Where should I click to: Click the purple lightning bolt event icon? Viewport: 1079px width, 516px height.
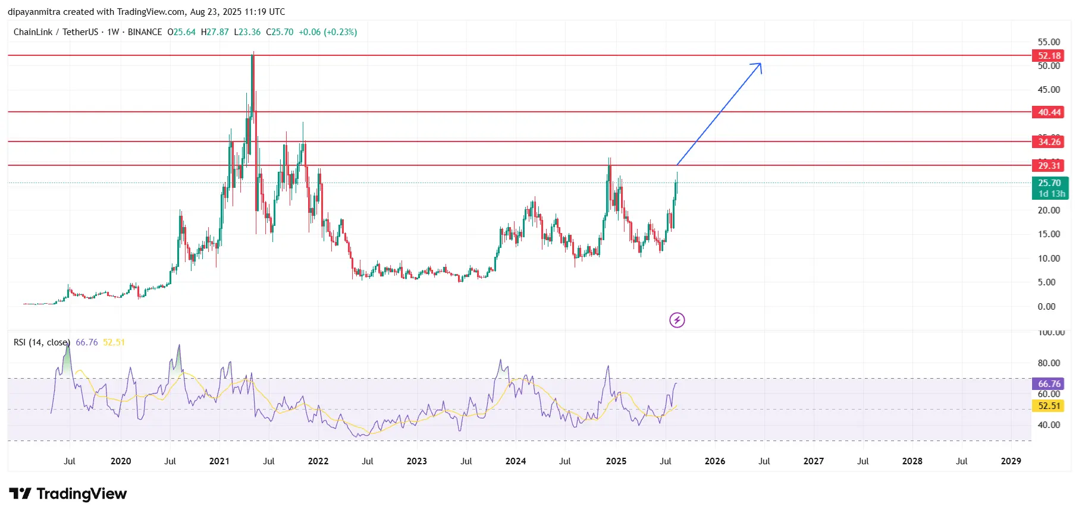click(x=677, y=320)
